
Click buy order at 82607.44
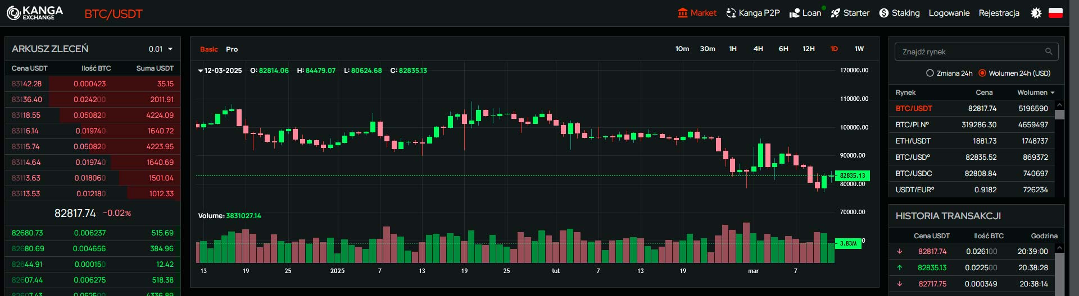[93, 280]
